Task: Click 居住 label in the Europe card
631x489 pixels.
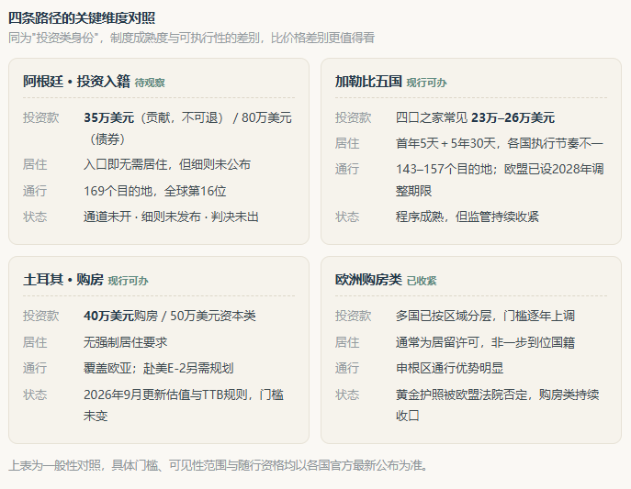Action: pyautogui.click(x=347, y=343)
